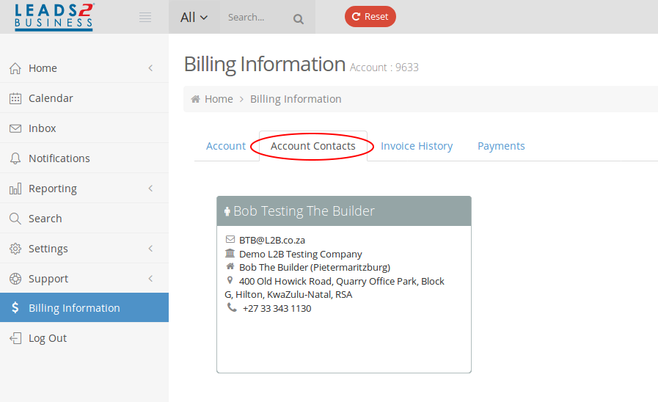658x402 pixels.
Task: Click Demo L2B Testing Company text
Action: (x=301, y=255)
